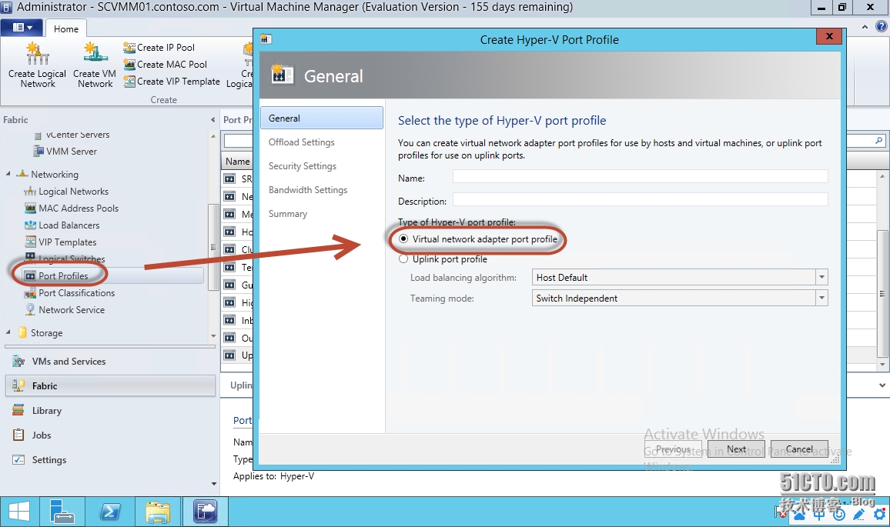Open the help question mark icon
Image resolution: width=890 pixels, height=527 pixels.
881,27
